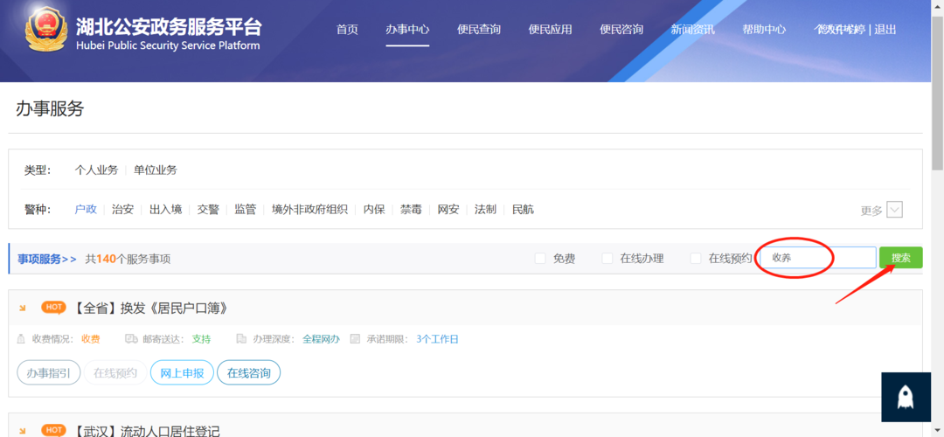Click the 办理深度 document icon
Screen dimensions: 944x437
coord(241,339)
